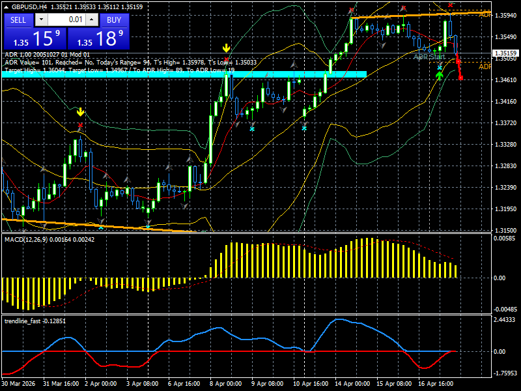
Task: Click the 1.32390 price axis label
Action: point(506,188)
